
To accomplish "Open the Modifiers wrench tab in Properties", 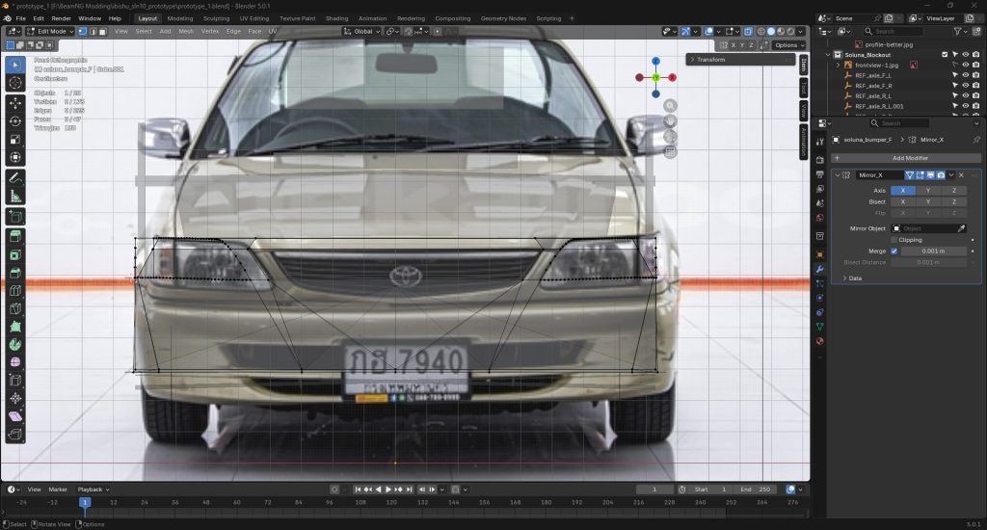I will click(x=819, y=269).
